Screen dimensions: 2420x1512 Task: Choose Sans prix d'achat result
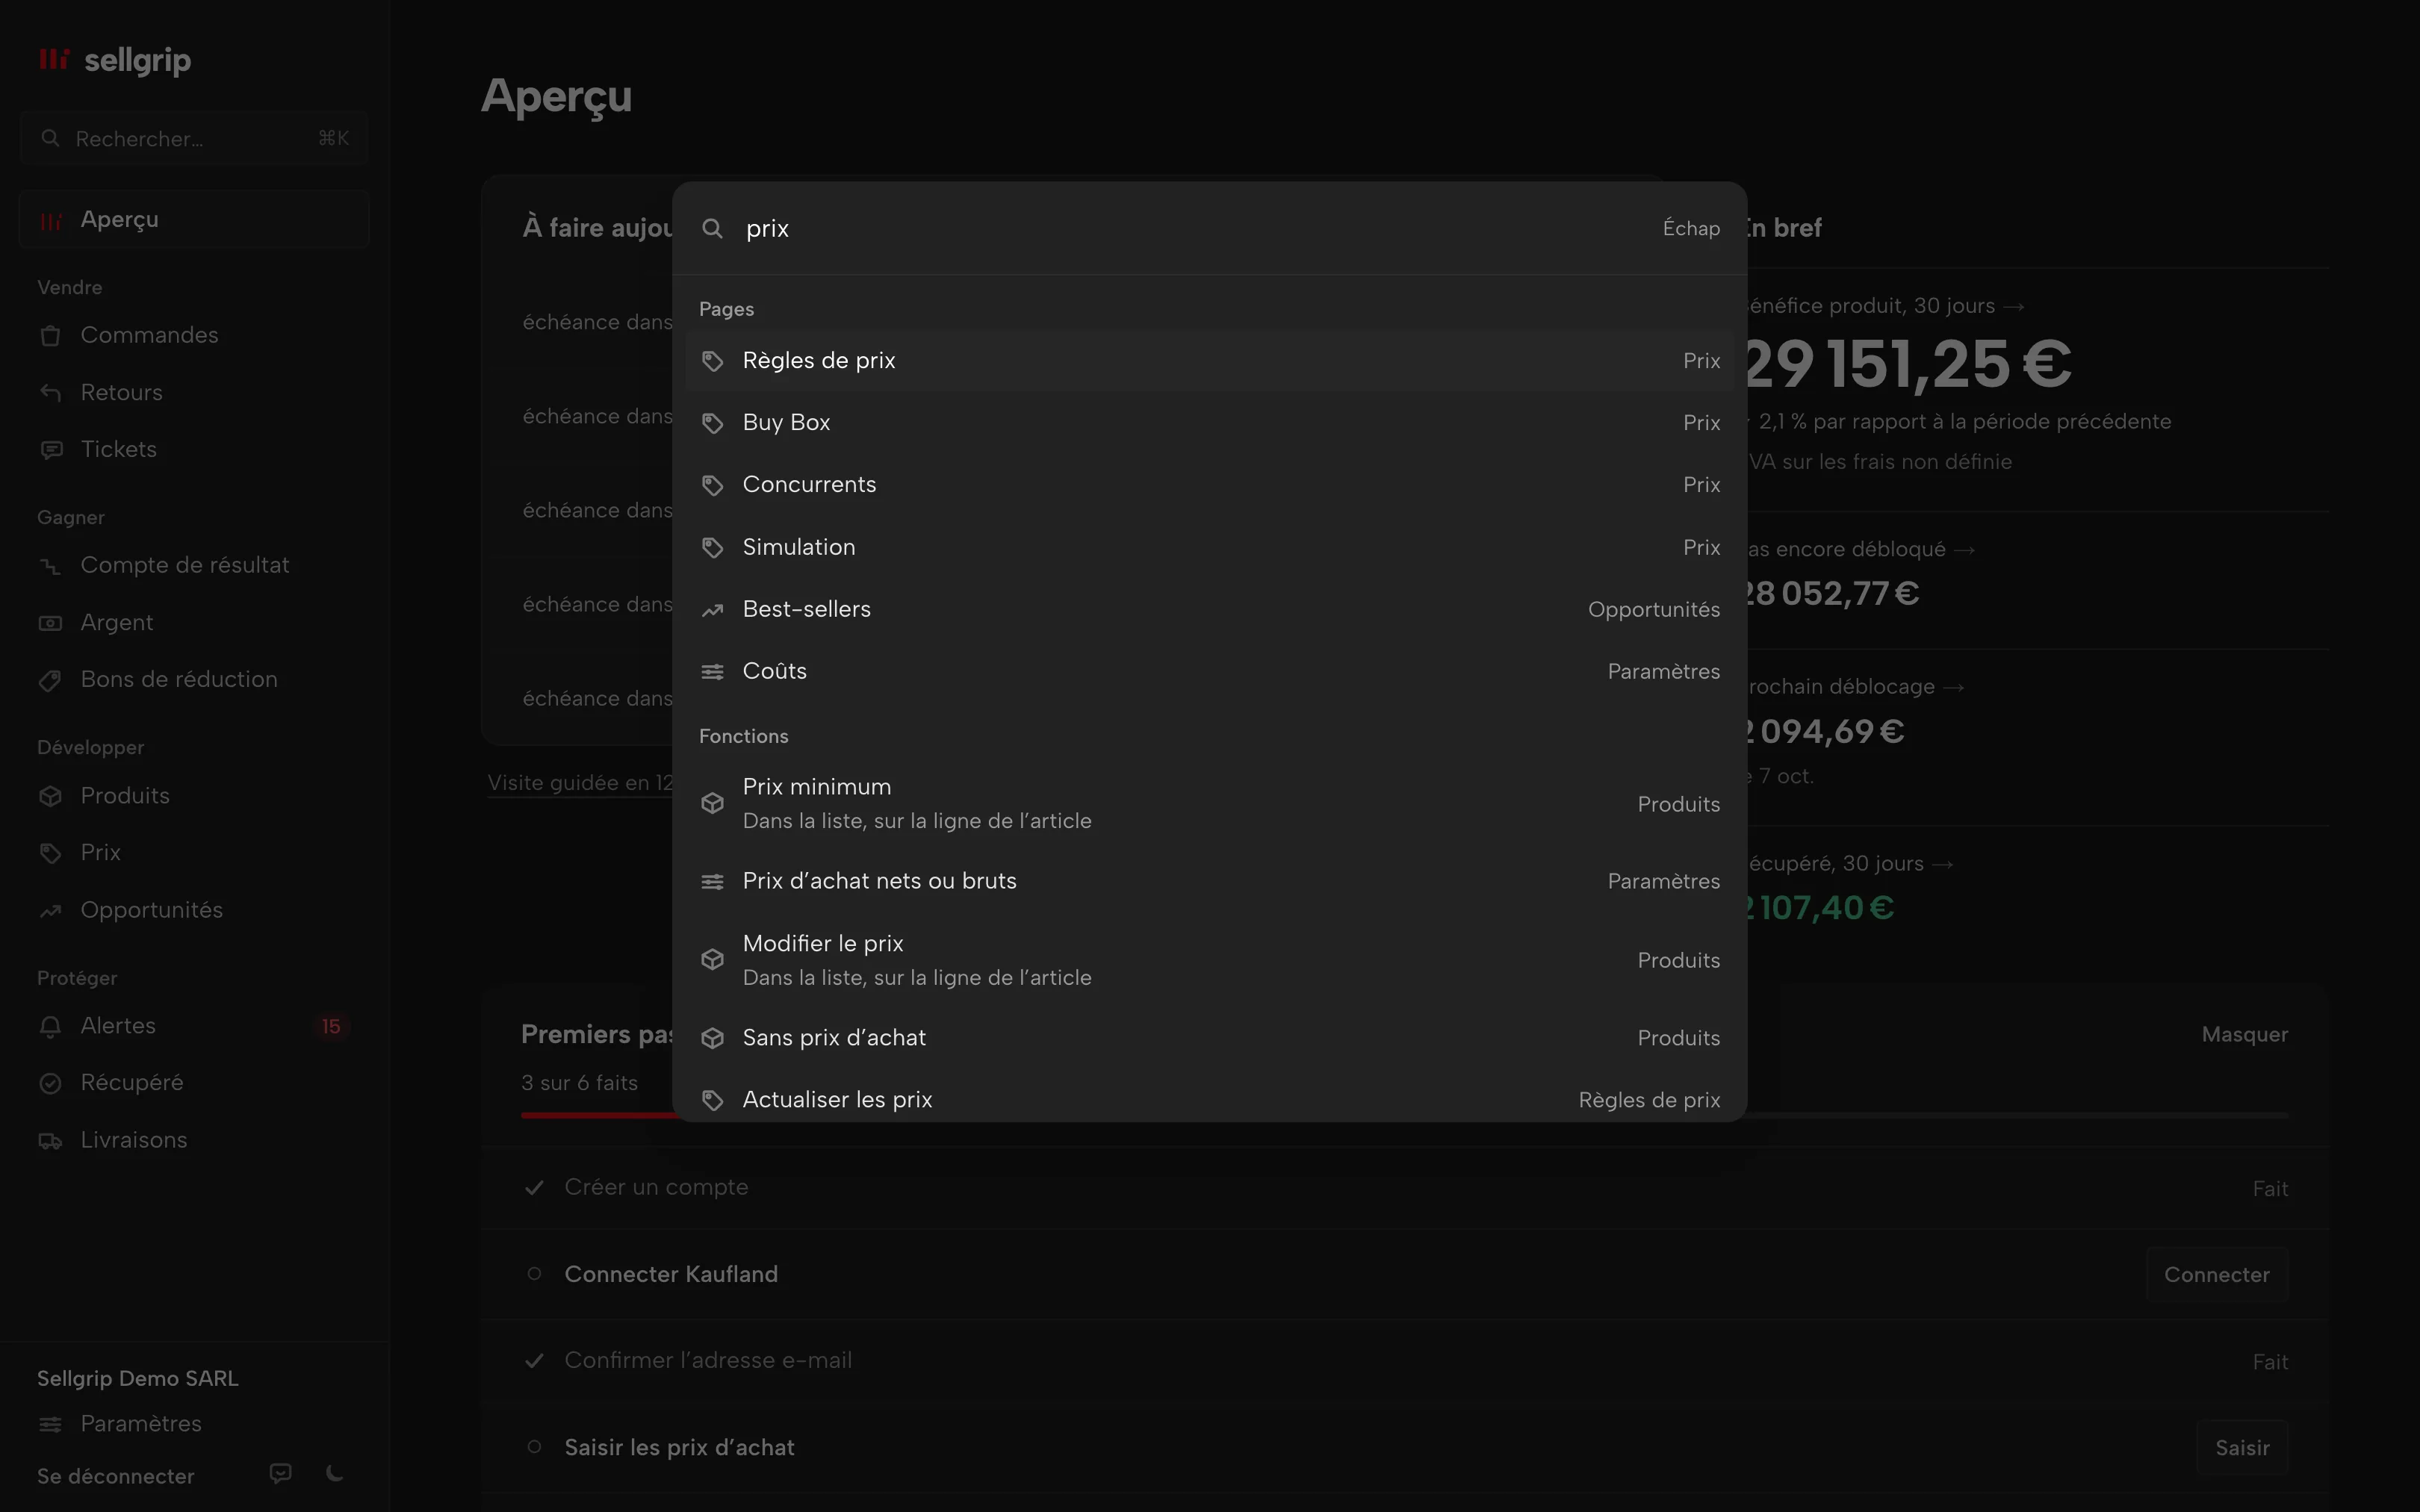pos(1210,1038)
